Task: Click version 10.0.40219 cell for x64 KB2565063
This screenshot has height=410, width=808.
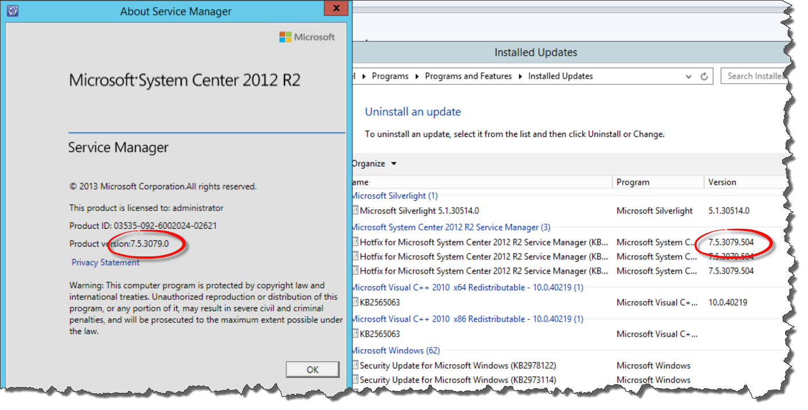Action: (x=727, y=302)
